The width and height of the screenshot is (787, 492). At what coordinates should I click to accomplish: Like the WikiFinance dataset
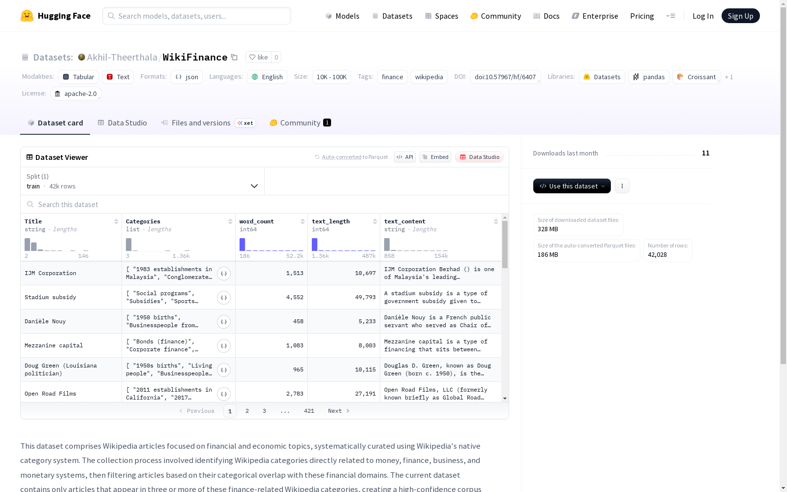pyautogui.click(x=258, y=57)
